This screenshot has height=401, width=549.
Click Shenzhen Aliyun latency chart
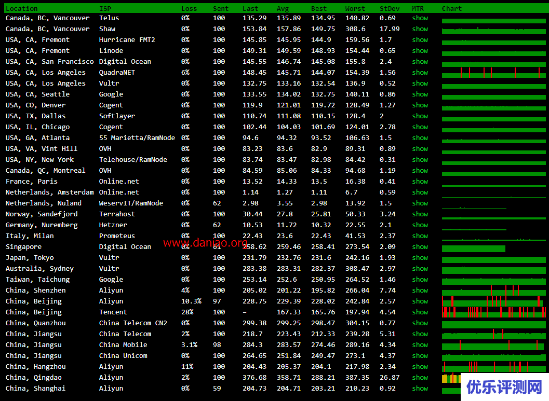tap(493, 290)
